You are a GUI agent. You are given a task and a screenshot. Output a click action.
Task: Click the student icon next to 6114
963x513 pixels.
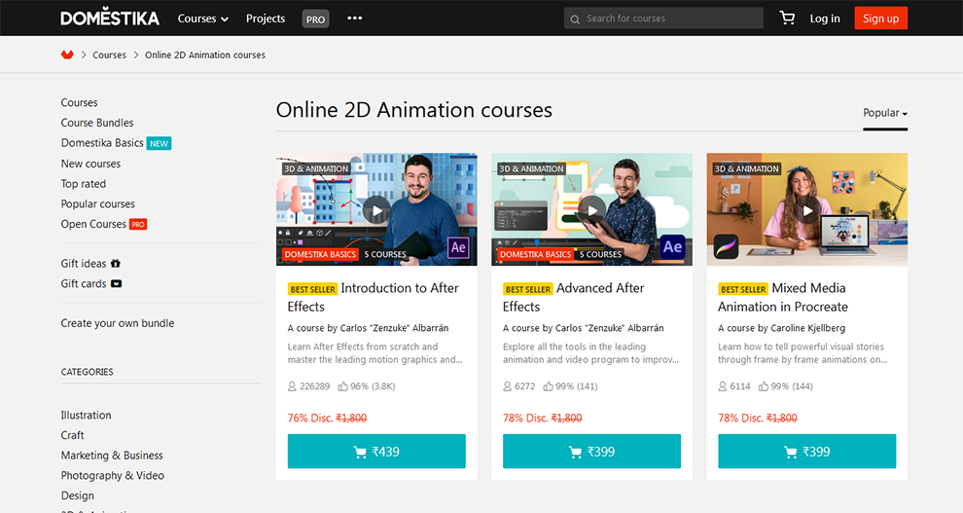pos(722,385)
